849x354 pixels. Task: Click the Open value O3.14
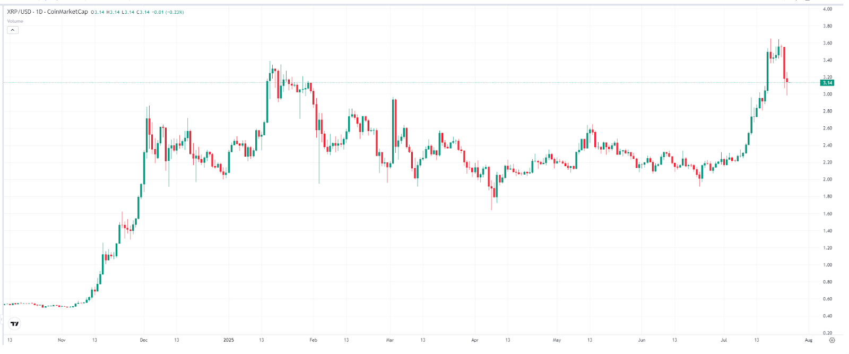pyautogui.click(x=98, y=12)
